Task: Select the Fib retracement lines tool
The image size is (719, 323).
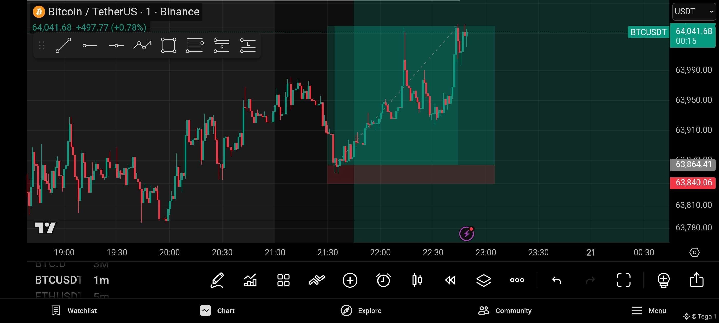Action: [195, 45]
